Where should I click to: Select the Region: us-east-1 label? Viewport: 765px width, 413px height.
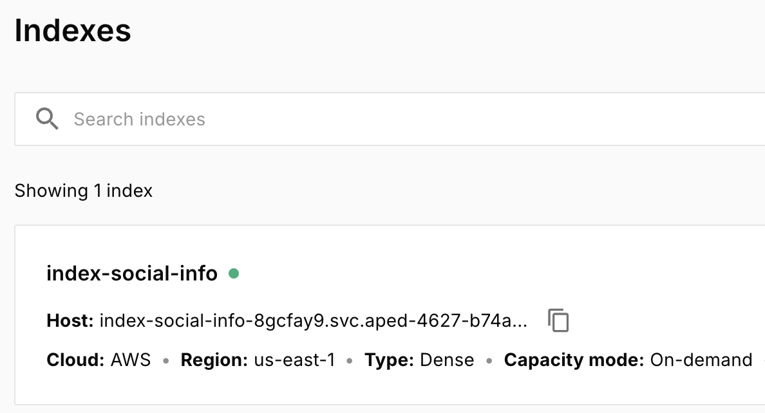pyautogui.click(x=257, y=360)
